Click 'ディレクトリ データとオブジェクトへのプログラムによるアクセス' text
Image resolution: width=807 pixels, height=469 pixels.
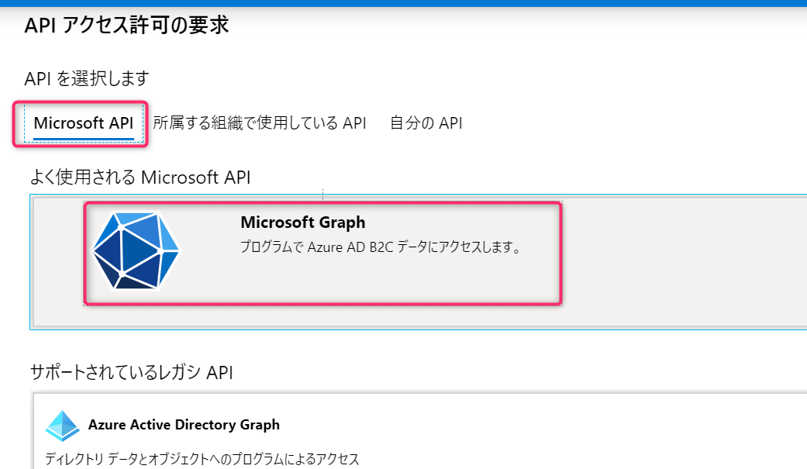pos(202,458)
